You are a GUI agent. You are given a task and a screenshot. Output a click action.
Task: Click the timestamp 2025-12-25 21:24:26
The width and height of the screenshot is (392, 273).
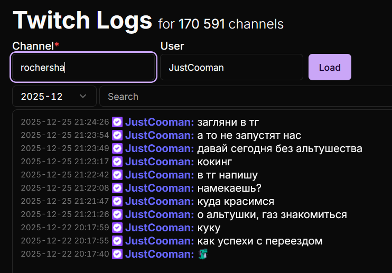[65, 122]
